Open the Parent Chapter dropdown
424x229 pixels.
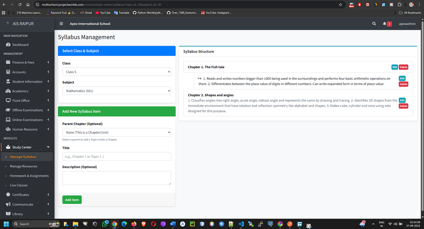click(117, 132)
